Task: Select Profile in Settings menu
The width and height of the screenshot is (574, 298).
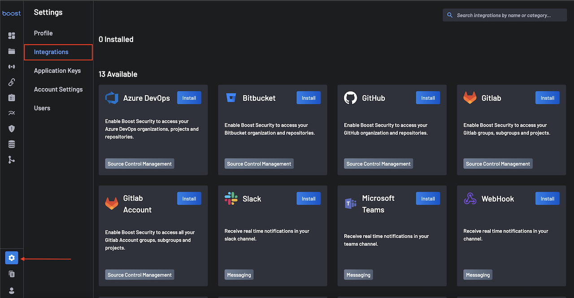Action: 43,33
